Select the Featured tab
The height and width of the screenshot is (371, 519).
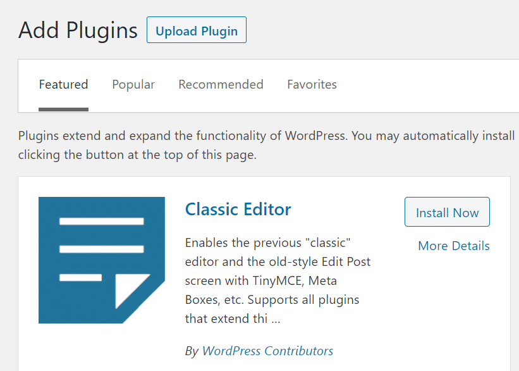pyautogui.click(x=63, y=84)
